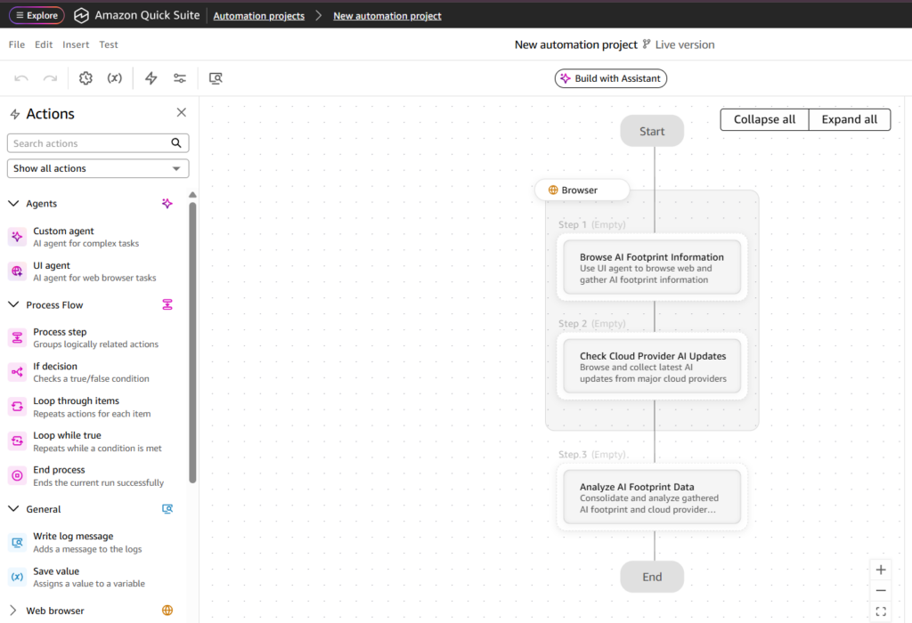This screenshot has height=623, width=912.
Task: Click the fit-to-screen icon on canvas
Action: tap(881, 611)
